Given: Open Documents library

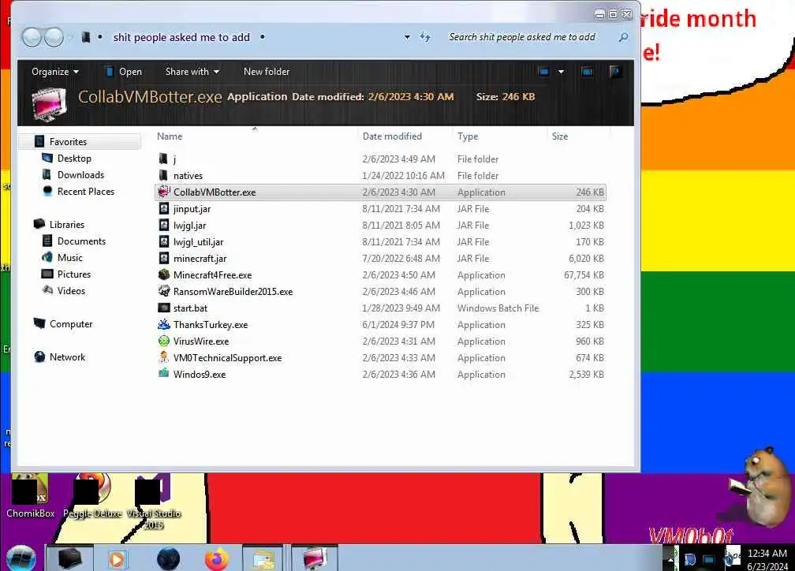Looking at the screenshot, I should coord(81,241).
